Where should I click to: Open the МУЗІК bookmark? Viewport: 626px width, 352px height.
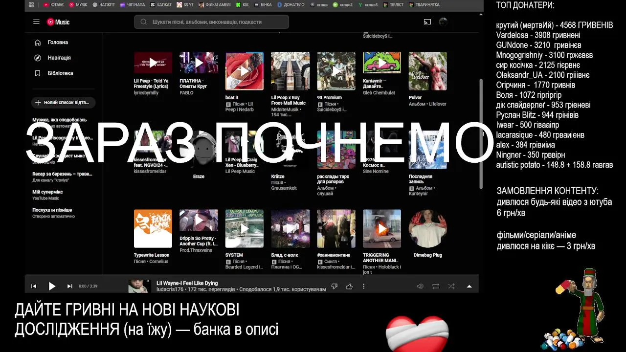78,5
